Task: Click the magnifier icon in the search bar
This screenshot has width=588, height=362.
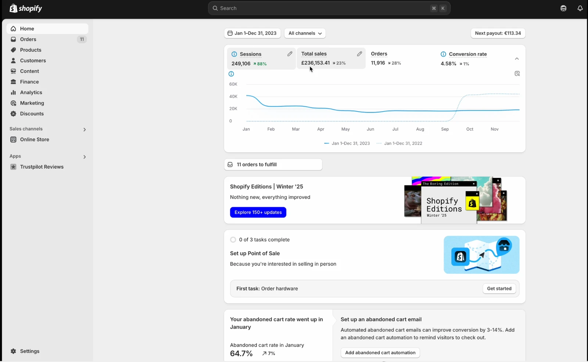Action: click(215, 8)
